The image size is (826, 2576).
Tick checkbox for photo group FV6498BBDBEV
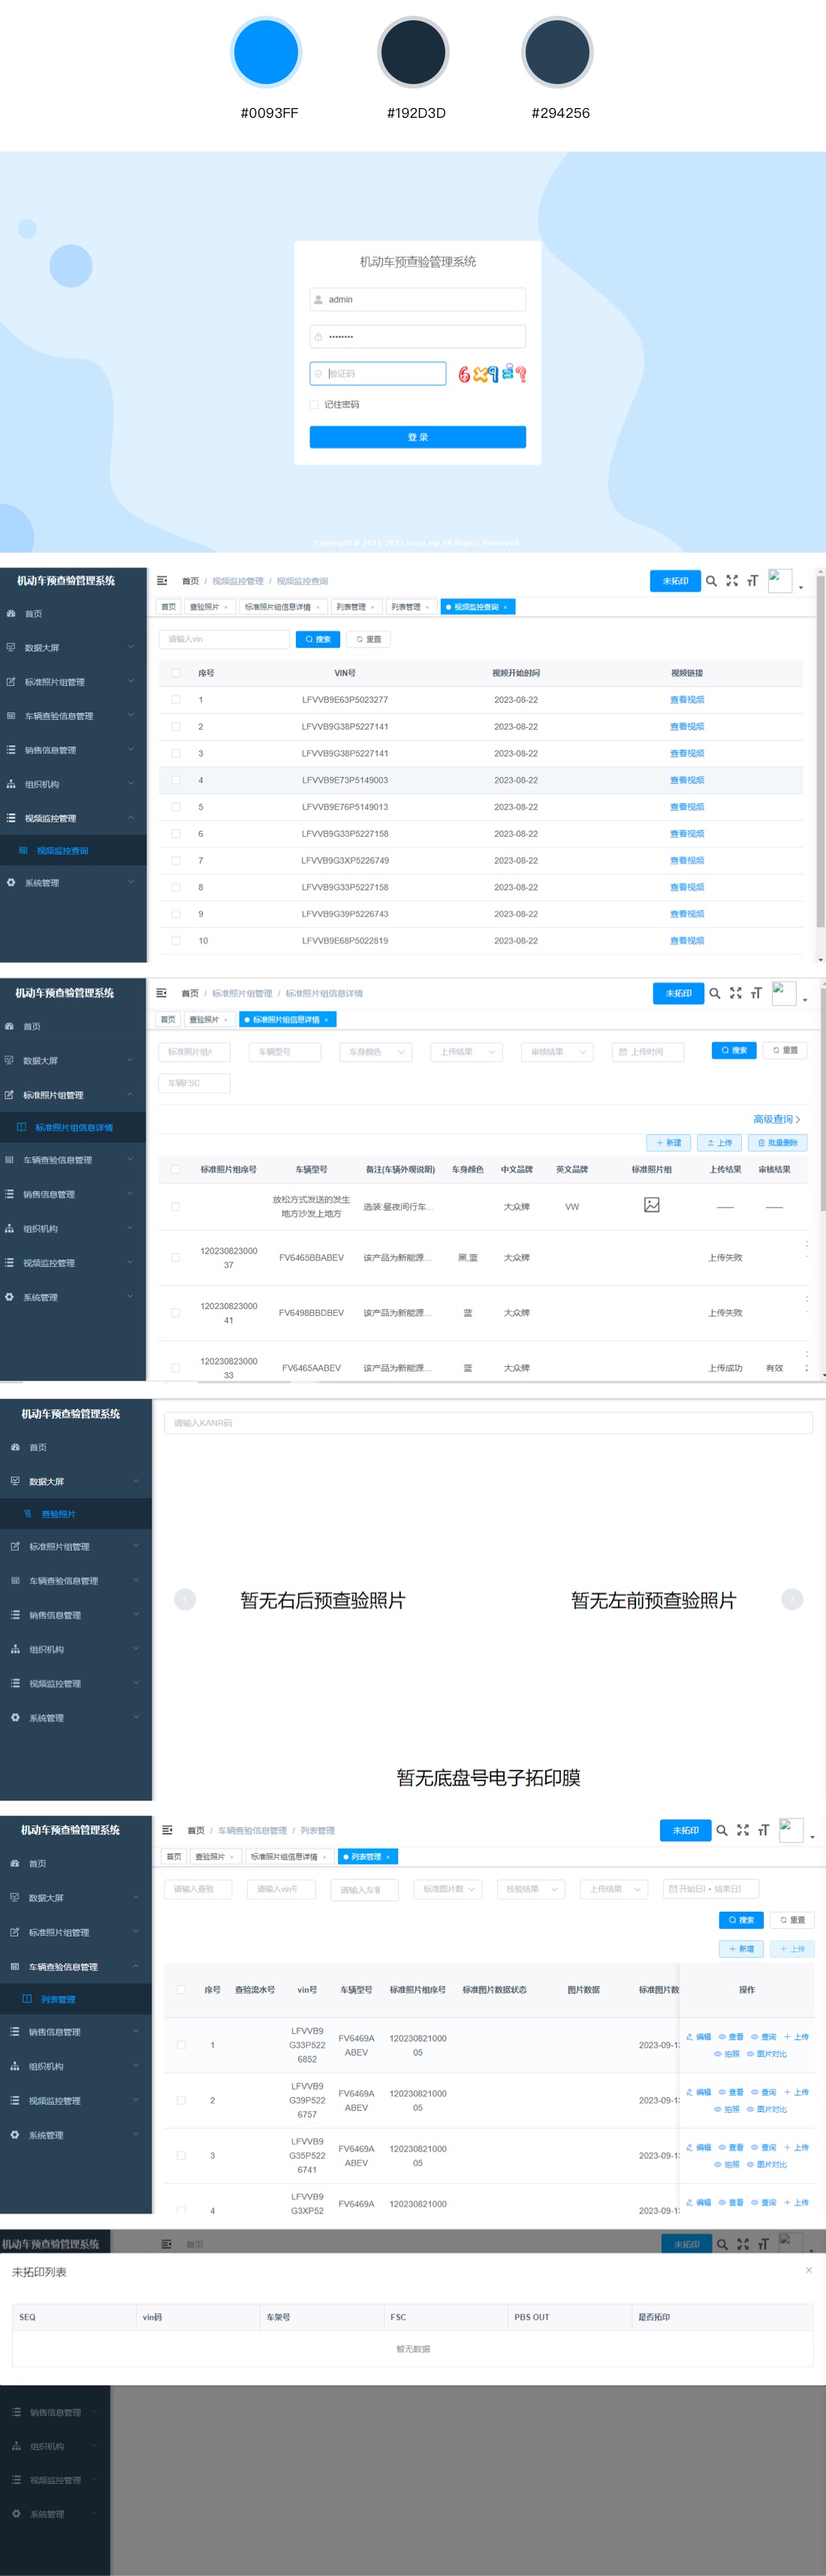tap(176, 1312)
